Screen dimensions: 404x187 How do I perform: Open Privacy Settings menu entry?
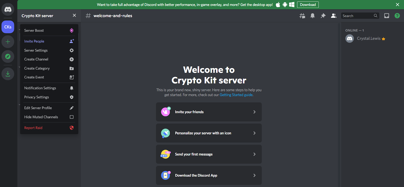49,97
